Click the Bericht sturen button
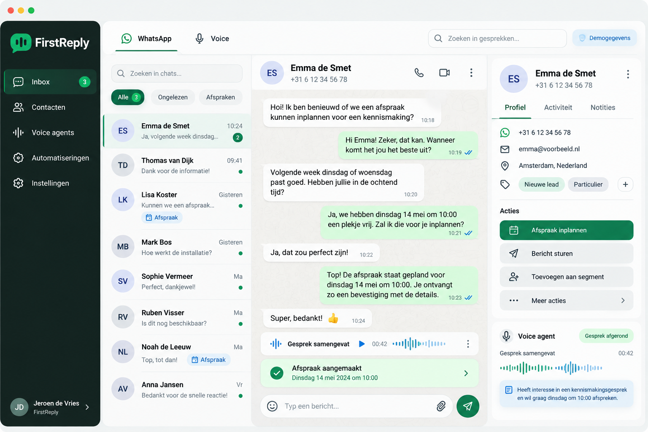This screenshot has height=432, width=648. tap(566, 254)
